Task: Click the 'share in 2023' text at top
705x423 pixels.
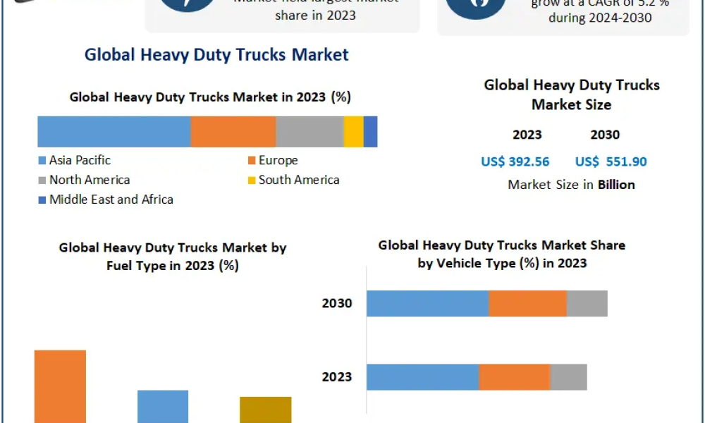Action: 316,16
